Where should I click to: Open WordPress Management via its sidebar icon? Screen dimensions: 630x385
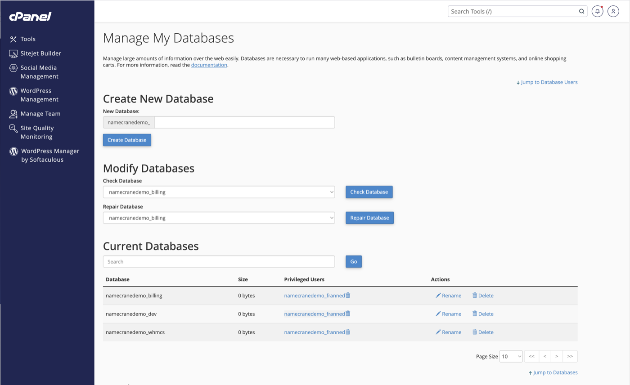click(13, 91)
